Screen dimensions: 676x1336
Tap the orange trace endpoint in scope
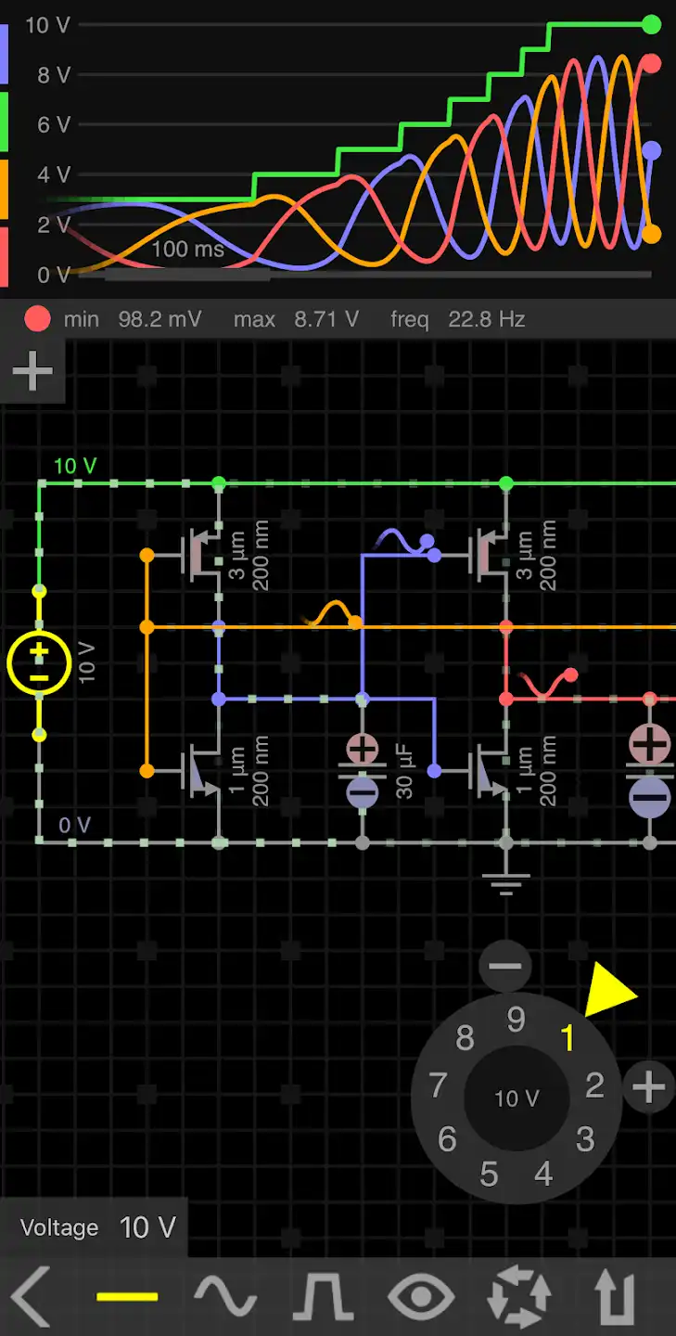pyautogui.click(x=652, y=234)
